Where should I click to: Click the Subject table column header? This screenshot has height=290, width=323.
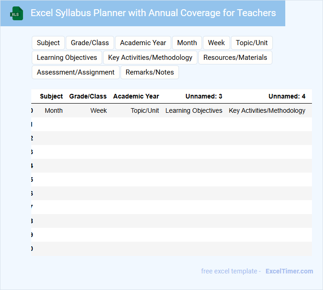[x=51, y=96]
